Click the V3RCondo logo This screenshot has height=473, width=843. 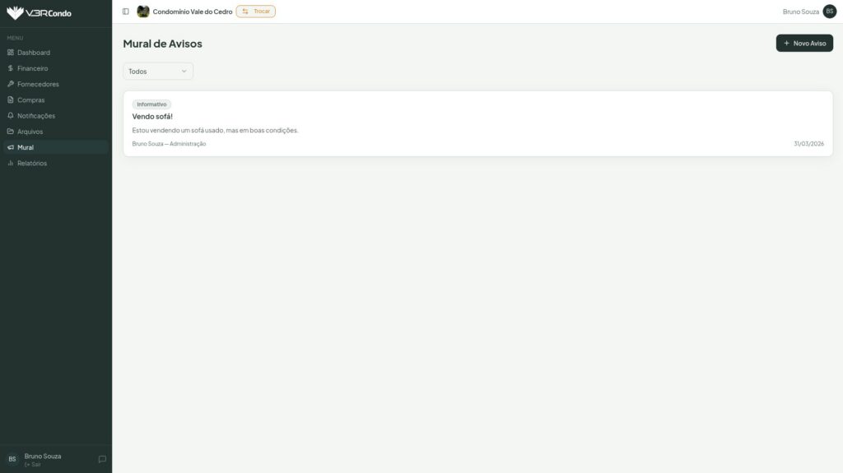(39, 12)
